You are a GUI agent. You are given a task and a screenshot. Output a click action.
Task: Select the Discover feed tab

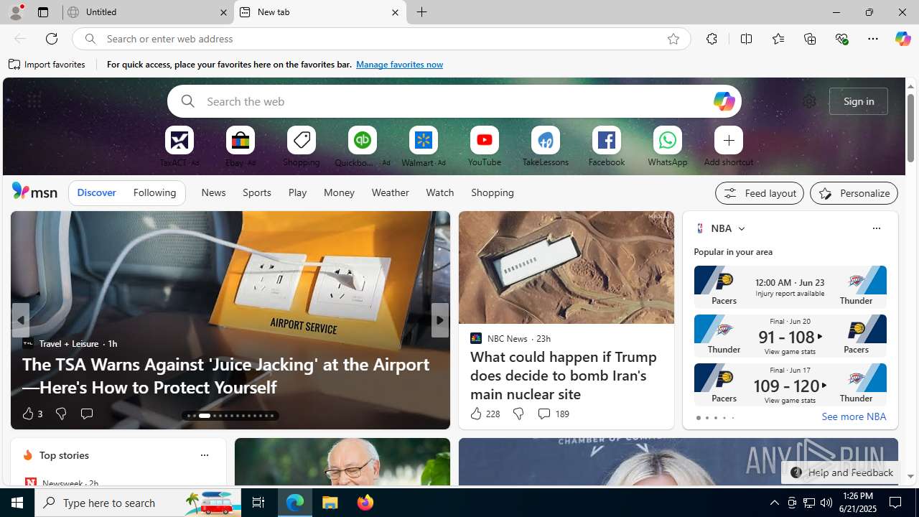(96, 192)
